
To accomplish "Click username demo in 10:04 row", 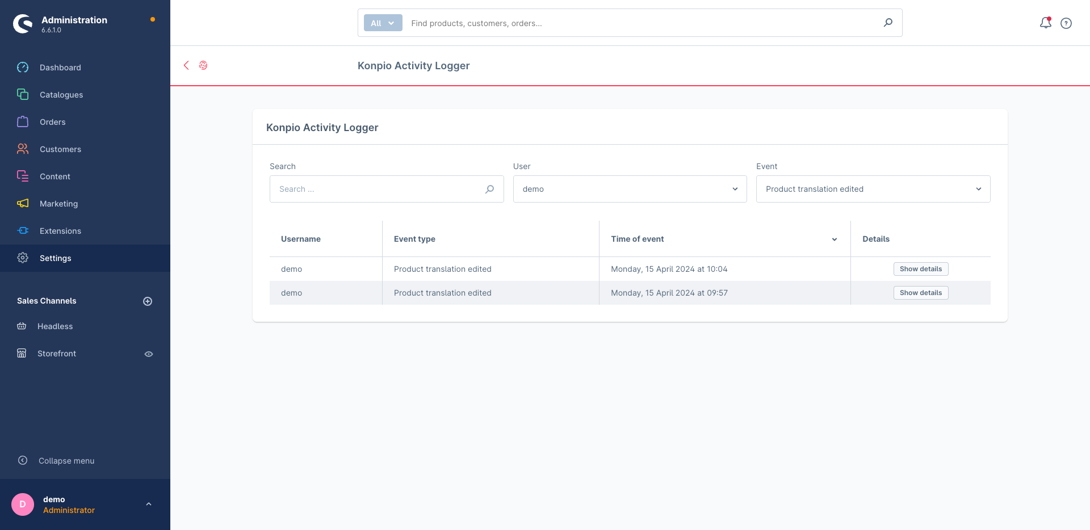I will [291, 269].
